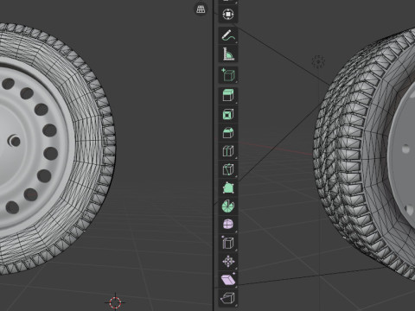The image size is (415, 311).
Task: Select the Spin tool
Action: click(x=228, y=206)
